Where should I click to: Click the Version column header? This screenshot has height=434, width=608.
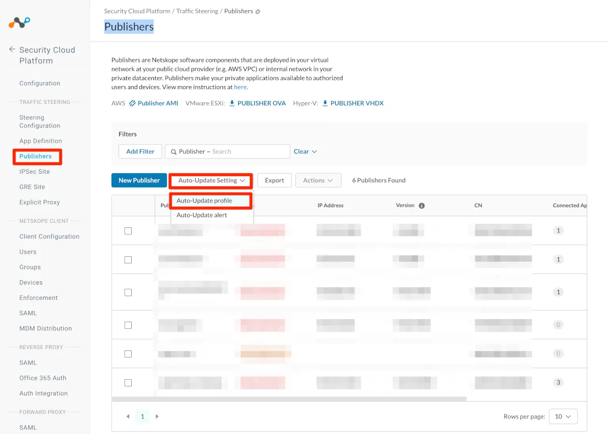point(405,206)
